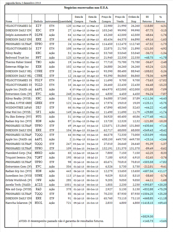Click the 'SQQQ' symbol cell
This screenshot has height=232, width=173.
point(39,144)
